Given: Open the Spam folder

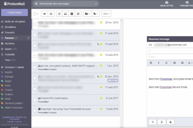Looking at the screenshot, I should tap(8, 49).
